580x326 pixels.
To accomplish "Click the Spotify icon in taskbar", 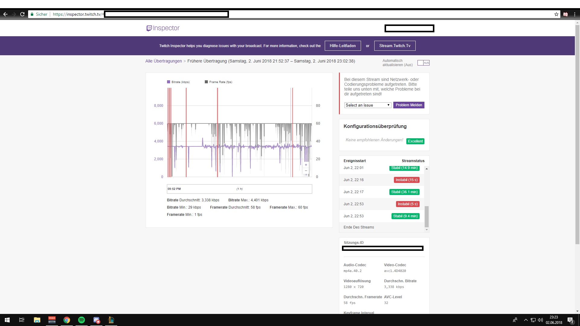I will [x=81, y=320].
